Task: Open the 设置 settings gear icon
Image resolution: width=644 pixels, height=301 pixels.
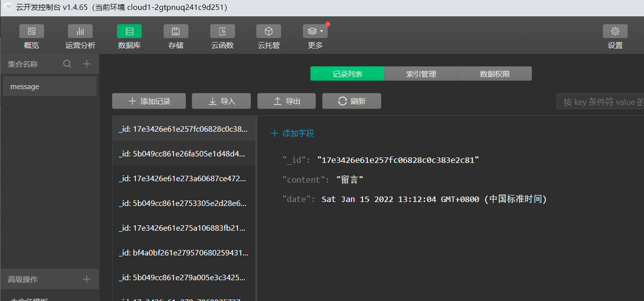Action: coord(615,31)
